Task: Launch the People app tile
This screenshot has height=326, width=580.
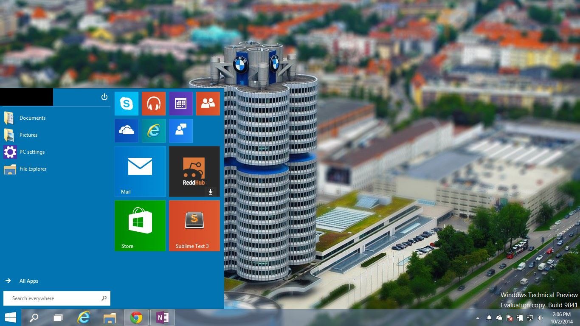Action: (208, 103)
